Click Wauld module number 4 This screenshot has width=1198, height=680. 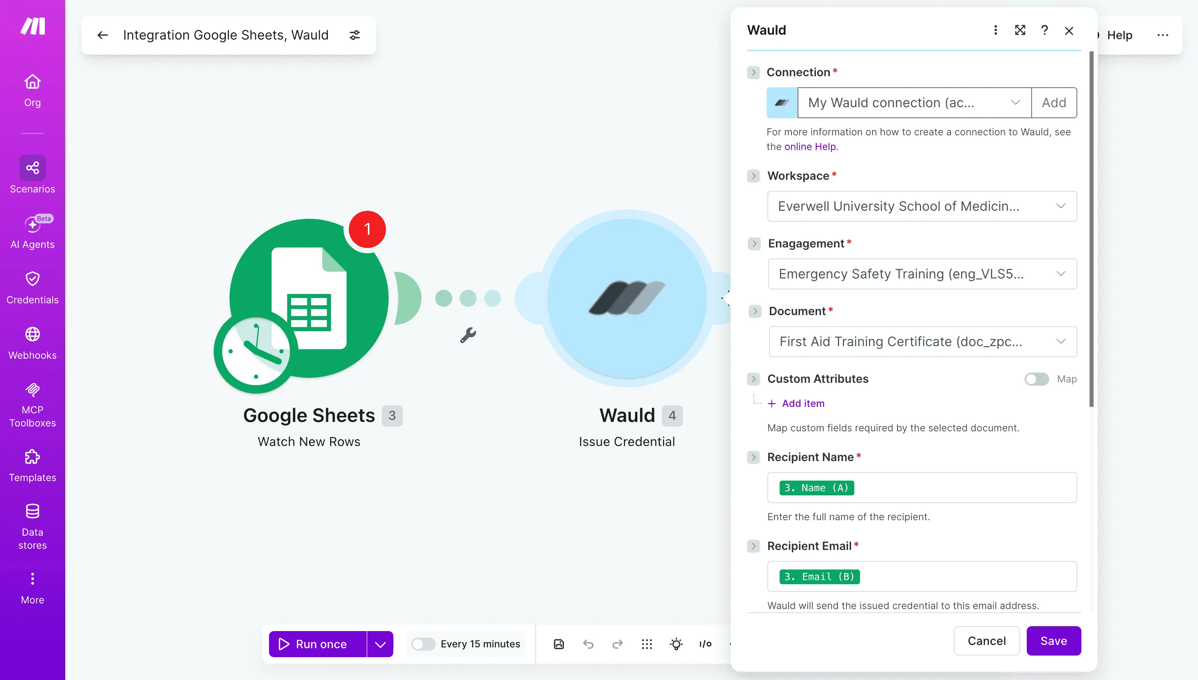672,416
